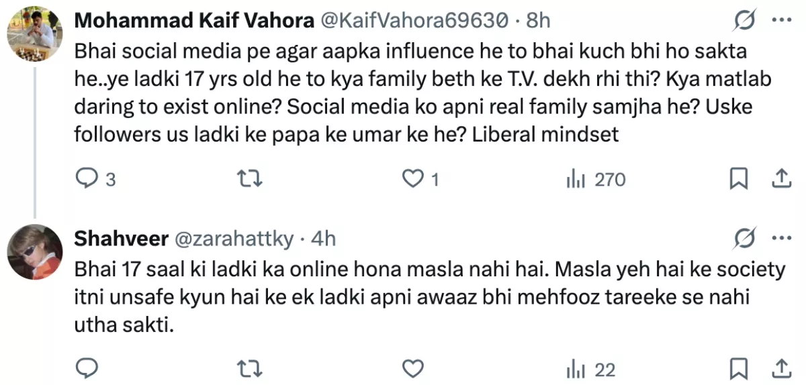Viewport: 806px width, 385px height.
Task: Bookmark Shahveer's tweet
Action: pyautogui.click(x=739, y=368)
